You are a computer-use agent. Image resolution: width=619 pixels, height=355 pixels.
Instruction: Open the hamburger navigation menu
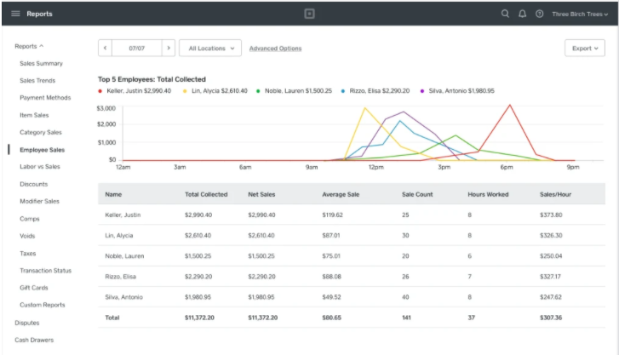click(15, 14)
